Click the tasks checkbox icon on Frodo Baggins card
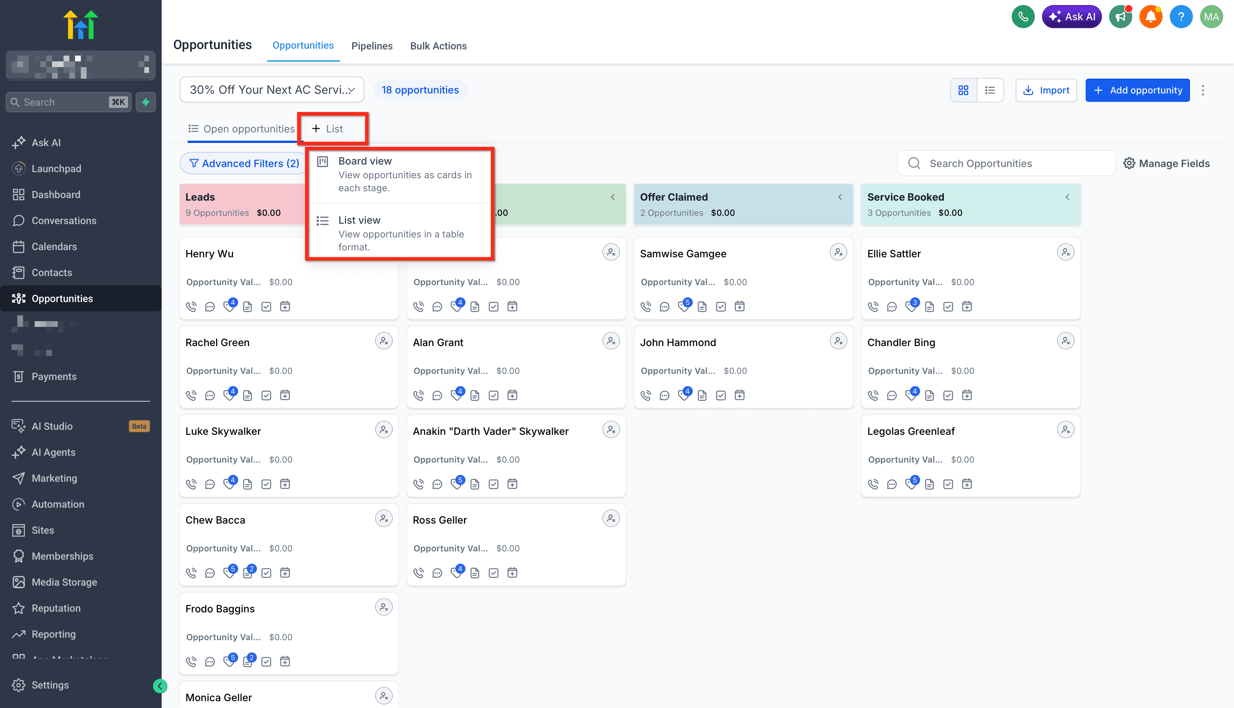The height and width of the screenshot is (708, 1234). coord(266,662)
